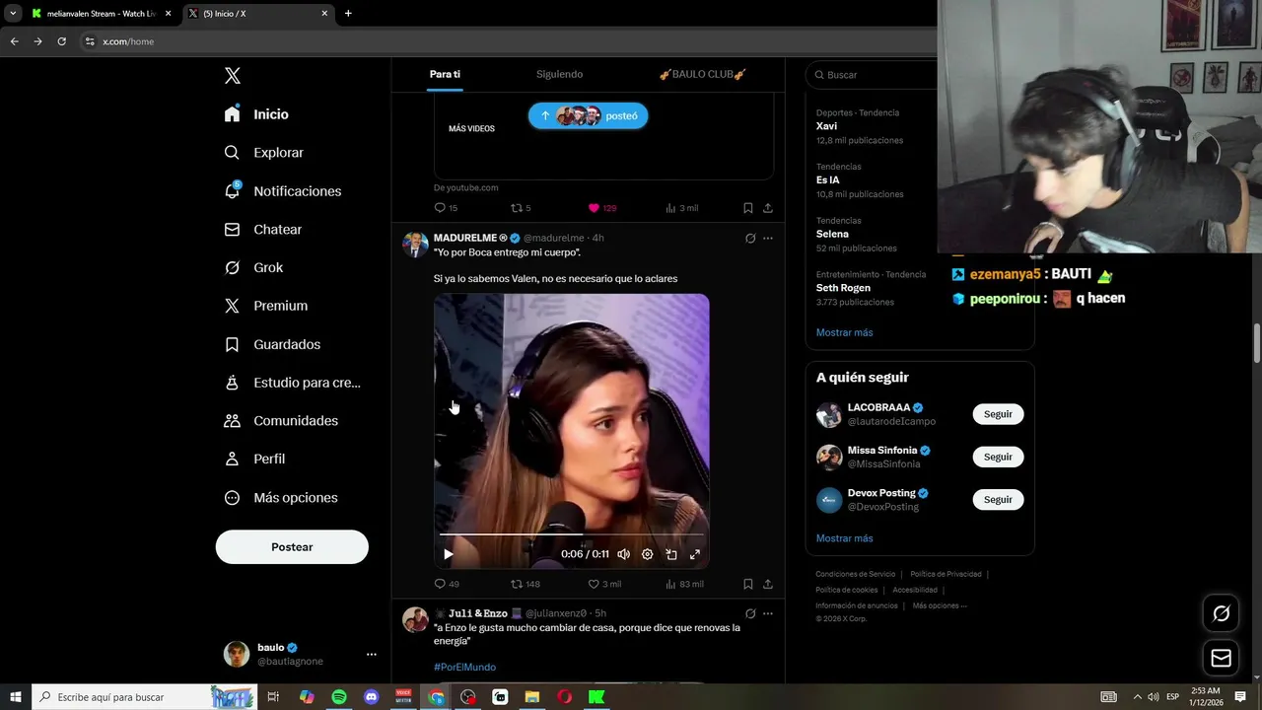Viewport: 1262px width, 710px height.
Task: Open video playback settings gear
Action: [647, 554]
